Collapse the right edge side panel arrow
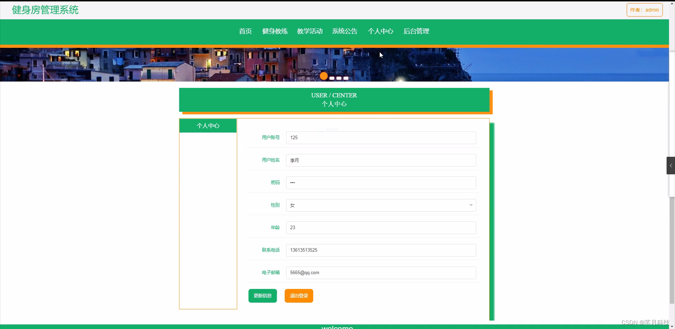Screen dimensions: 675x329 (x=670, y=165)
